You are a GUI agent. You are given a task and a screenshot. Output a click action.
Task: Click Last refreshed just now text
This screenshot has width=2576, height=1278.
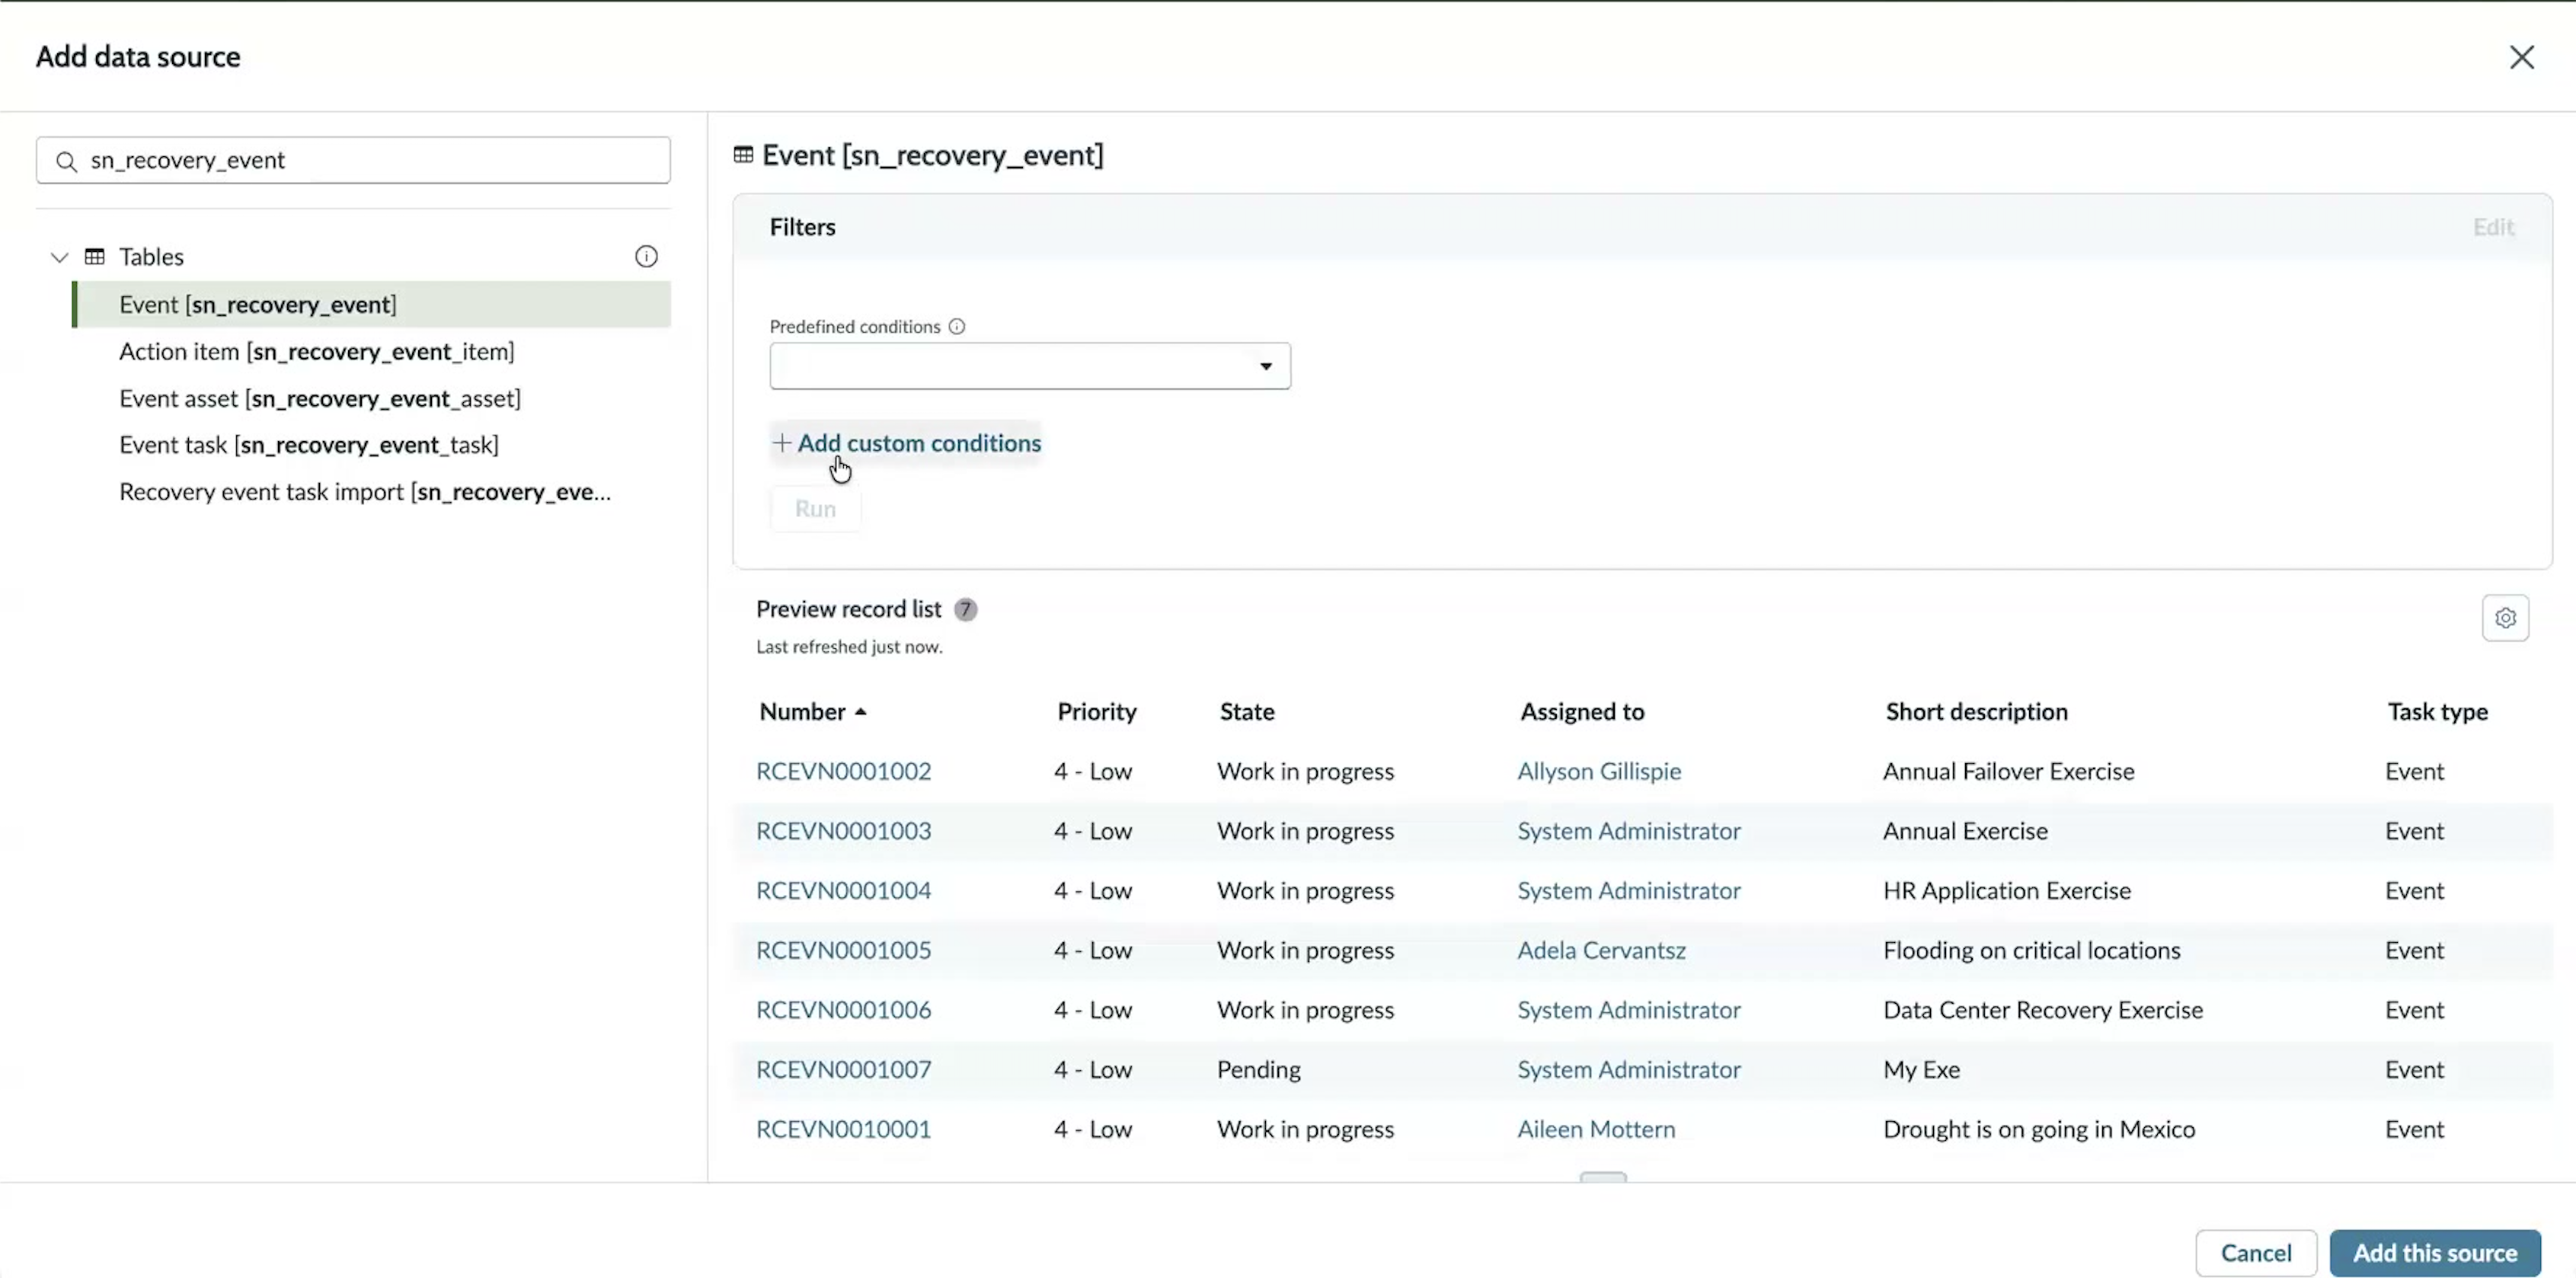[849, 647]
